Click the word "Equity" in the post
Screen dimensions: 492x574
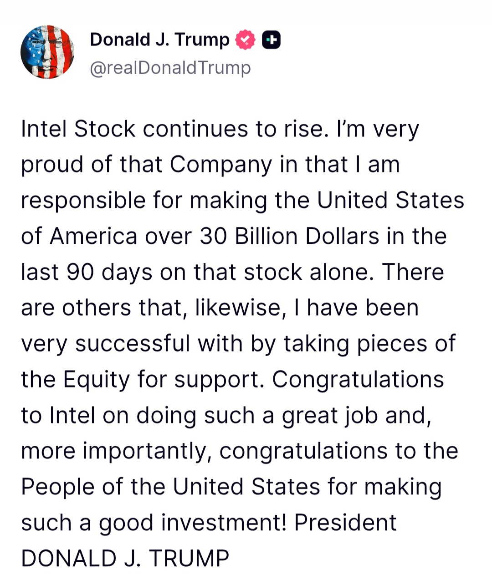(97, 380)
